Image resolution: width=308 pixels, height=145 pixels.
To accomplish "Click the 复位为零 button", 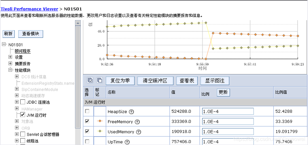I will point(120,81).
